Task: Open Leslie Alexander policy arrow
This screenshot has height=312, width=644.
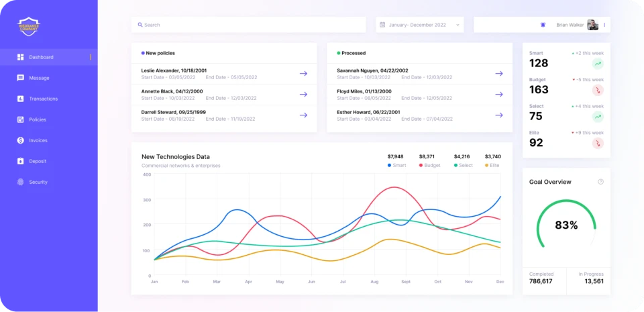Action: (303, 74)
